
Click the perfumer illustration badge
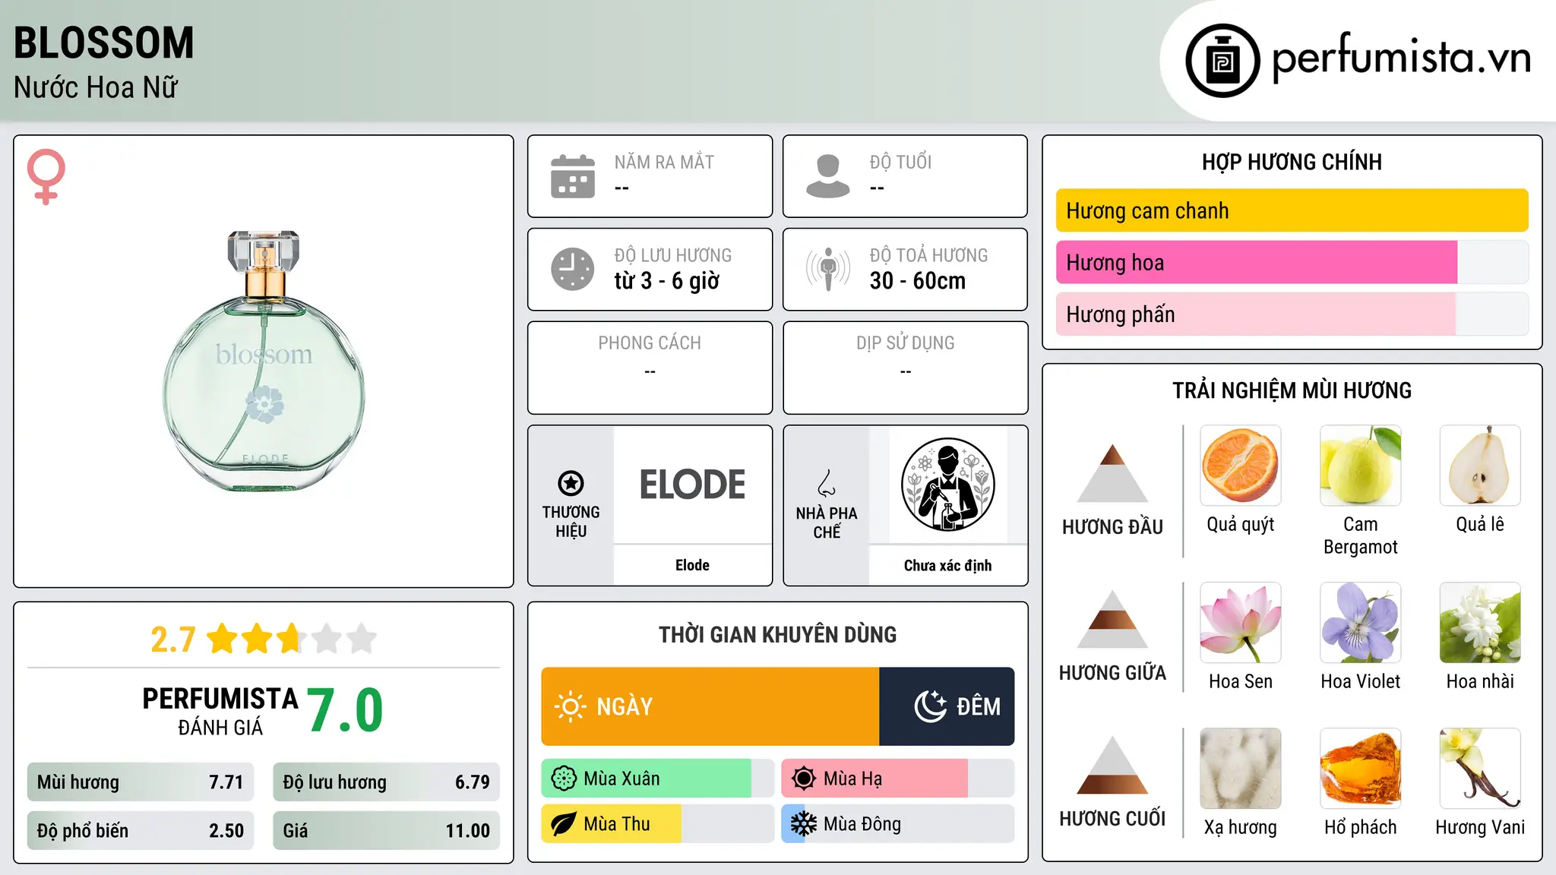(947, 485)
